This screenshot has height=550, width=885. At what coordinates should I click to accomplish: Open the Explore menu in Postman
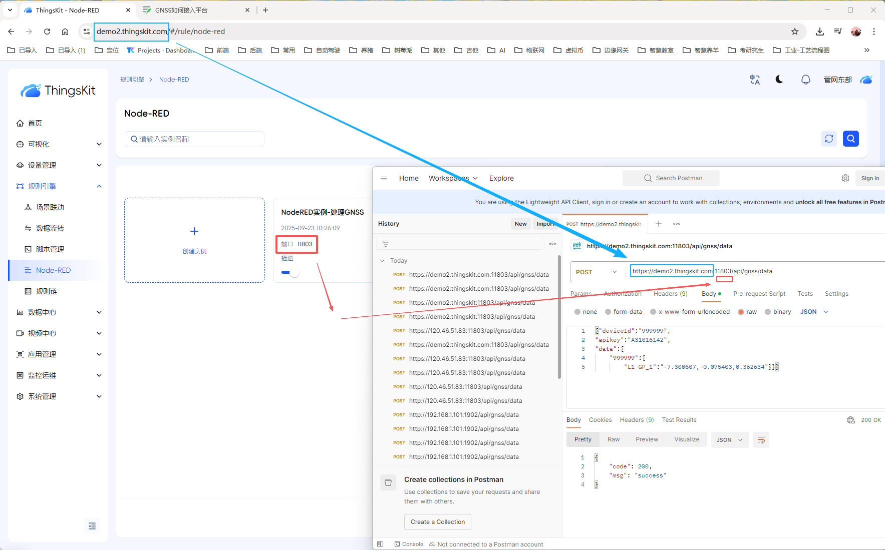coord(501,178)
